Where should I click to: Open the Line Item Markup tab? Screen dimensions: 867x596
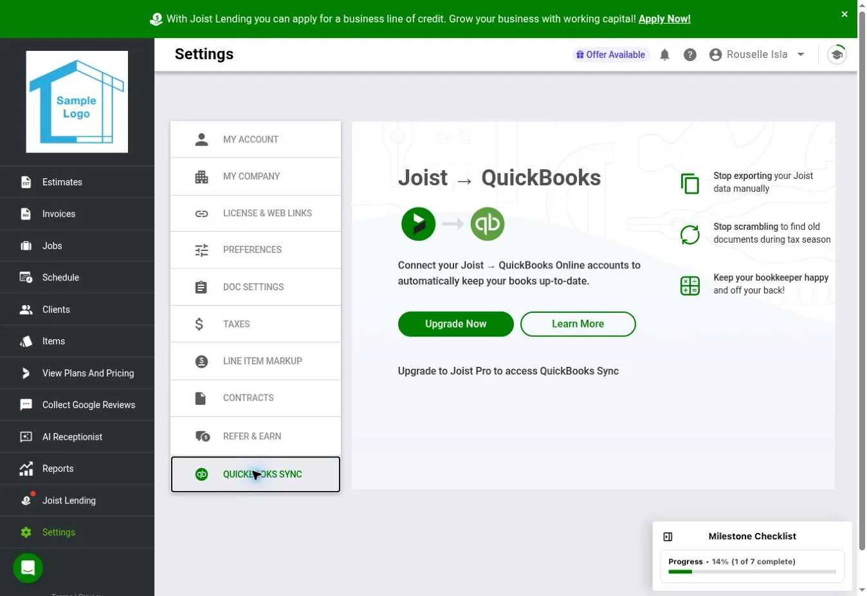(255, 361)
